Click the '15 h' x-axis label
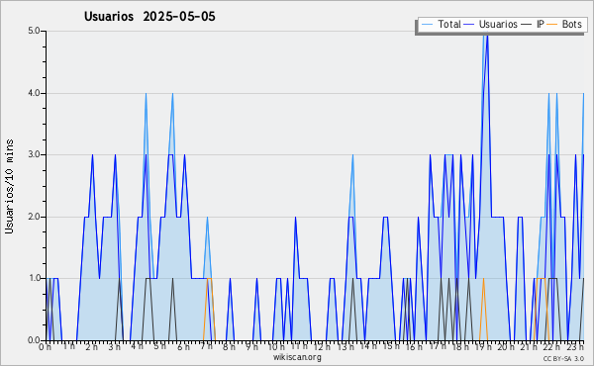The height and width of the screenshot is (366, 594). point(391,346)
